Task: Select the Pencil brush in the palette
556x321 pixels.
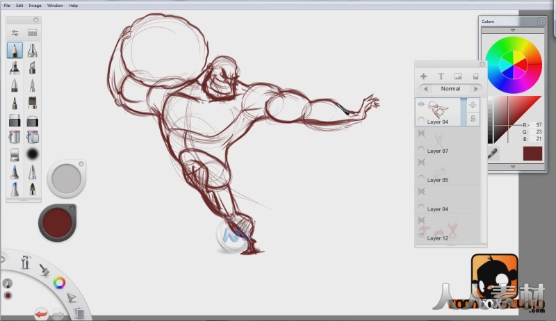Action: [15, 50]
